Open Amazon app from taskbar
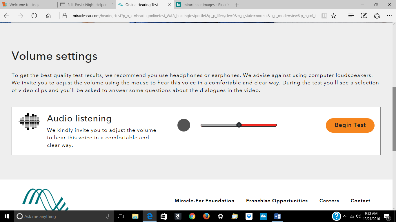Image resolution: width=396 pixels, height=222 pixels. [178, 216]
